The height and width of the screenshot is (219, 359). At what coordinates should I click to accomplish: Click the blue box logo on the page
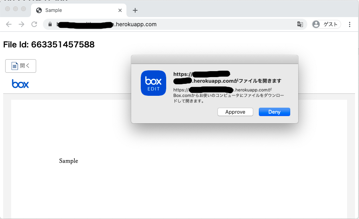[x=20, y=84]
